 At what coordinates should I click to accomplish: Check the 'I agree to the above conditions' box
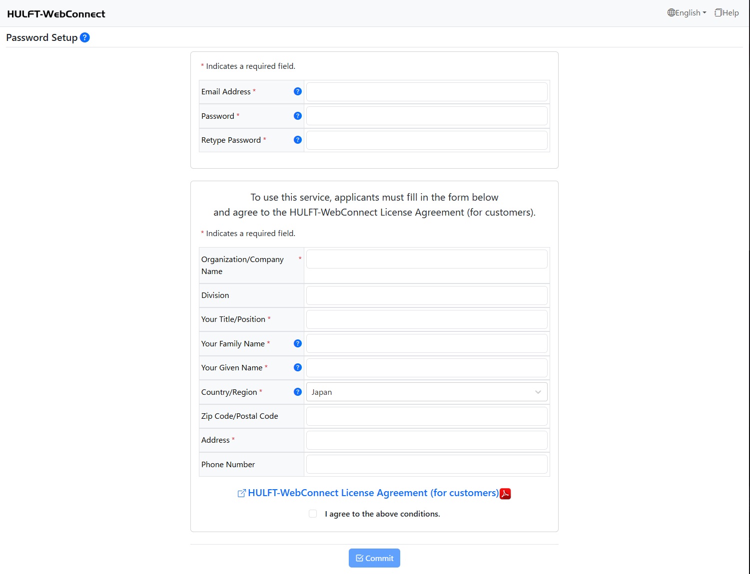(312, 513)
